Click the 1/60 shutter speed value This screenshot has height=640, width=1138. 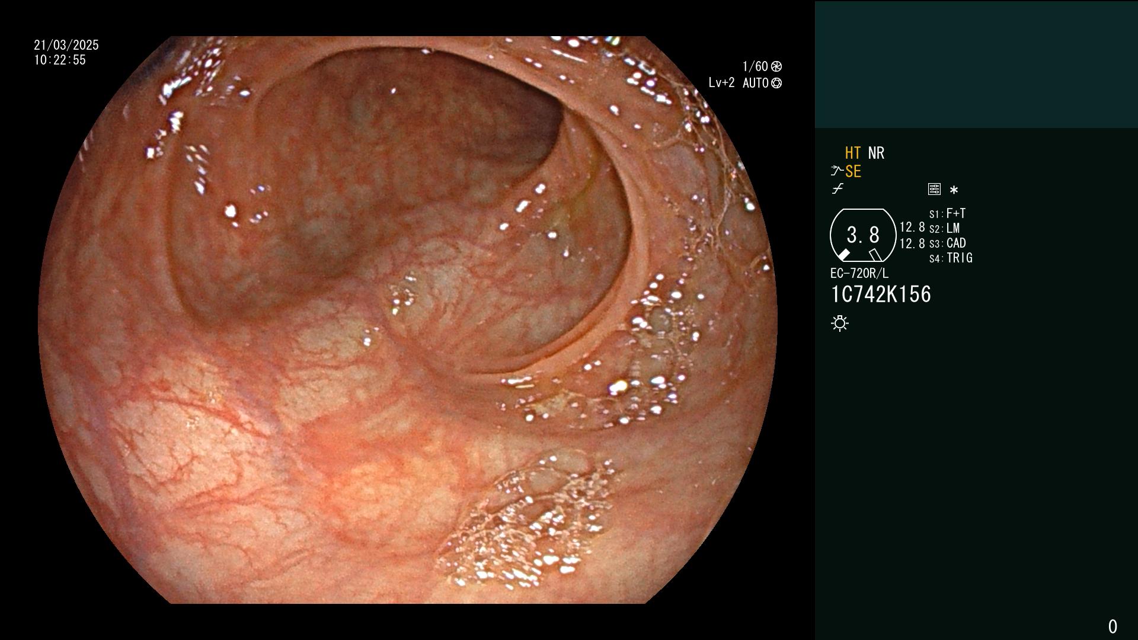click(x=755, y=66)
